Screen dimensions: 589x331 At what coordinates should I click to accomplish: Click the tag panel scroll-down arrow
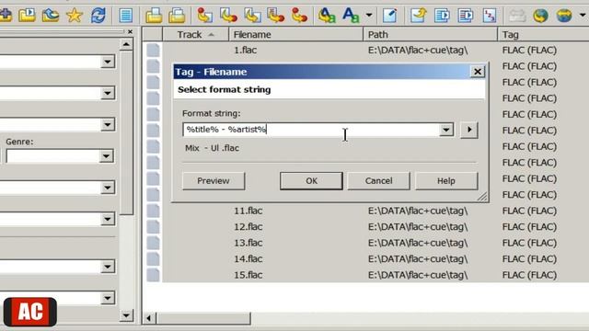[126, 315]
